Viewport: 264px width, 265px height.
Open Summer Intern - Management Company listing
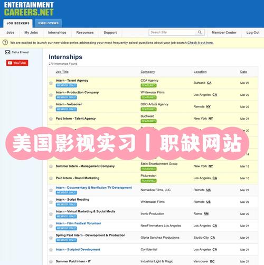pos(85,166)
